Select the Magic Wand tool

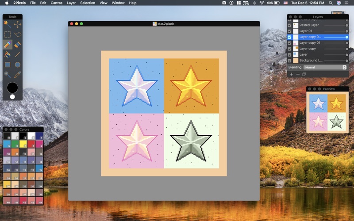pos(7,24)
